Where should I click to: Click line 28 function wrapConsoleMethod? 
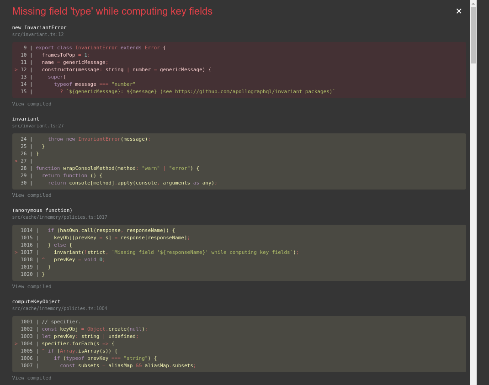[117, 169]
